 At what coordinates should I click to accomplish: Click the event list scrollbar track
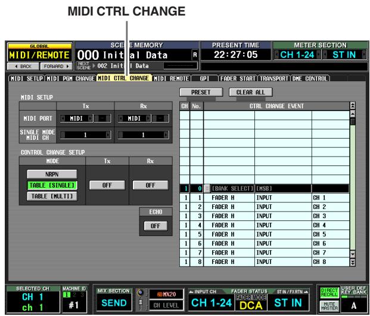353,187
